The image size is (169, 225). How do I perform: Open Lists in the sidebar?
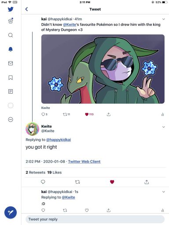(11, 91)
